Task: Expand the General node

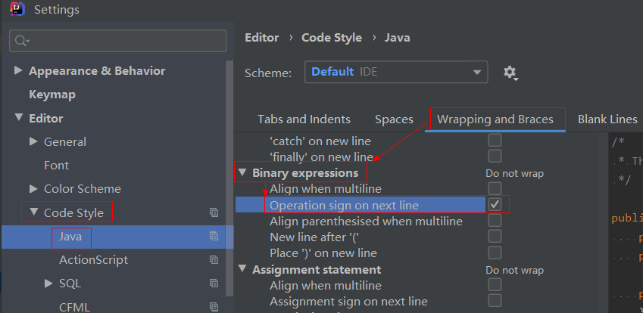Action: 33,141
